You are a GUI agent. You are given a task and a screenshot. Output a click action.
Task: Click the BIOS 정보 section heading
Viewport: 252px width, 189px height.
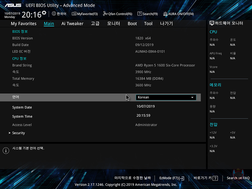(20, 31)
